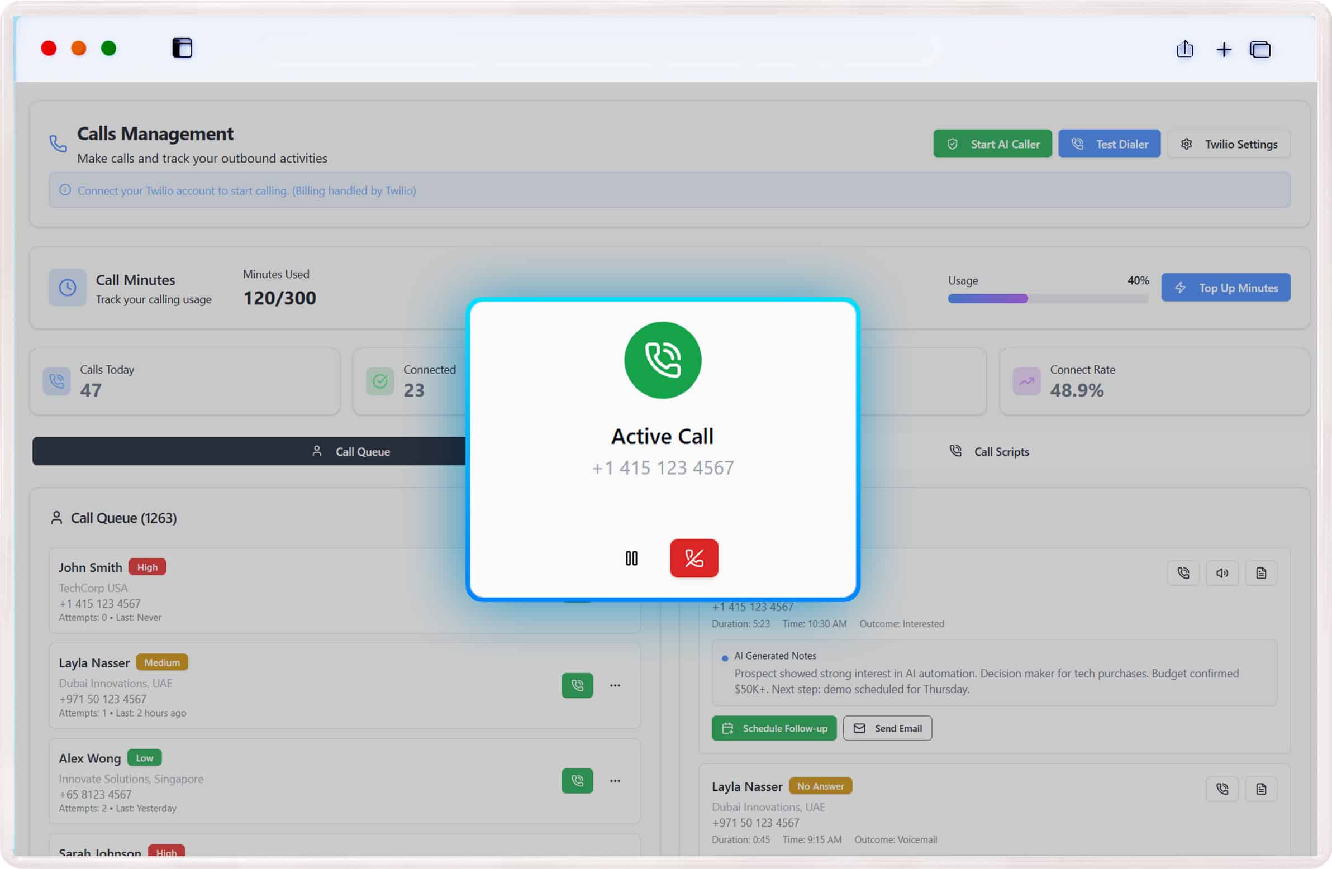Redial from first call history entry
The height and width of the screenshot is (869, 1332).
click(x=1183, y=573)
